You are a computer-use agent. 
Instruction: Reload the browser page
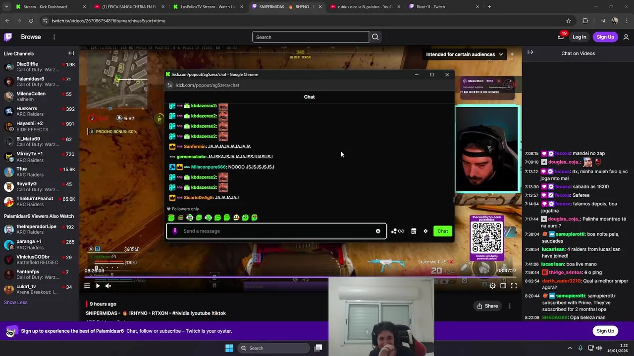point(31,21)
